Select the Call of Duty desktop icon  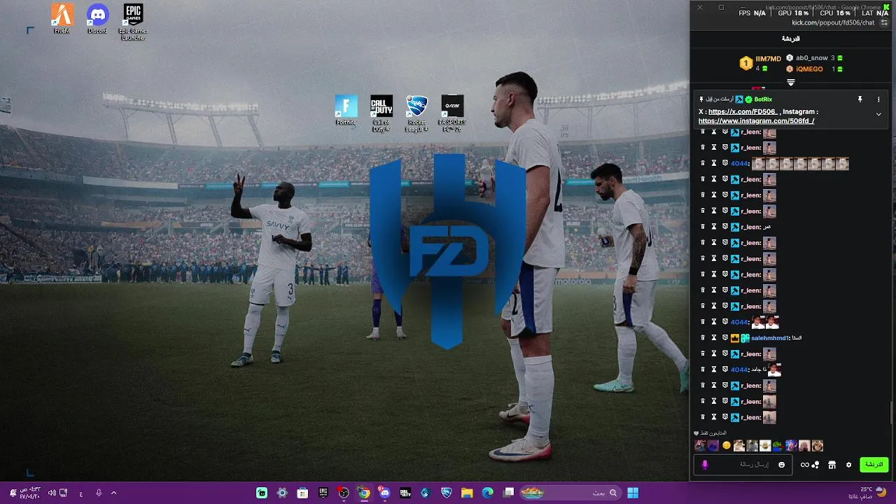[x=381, y=113]
